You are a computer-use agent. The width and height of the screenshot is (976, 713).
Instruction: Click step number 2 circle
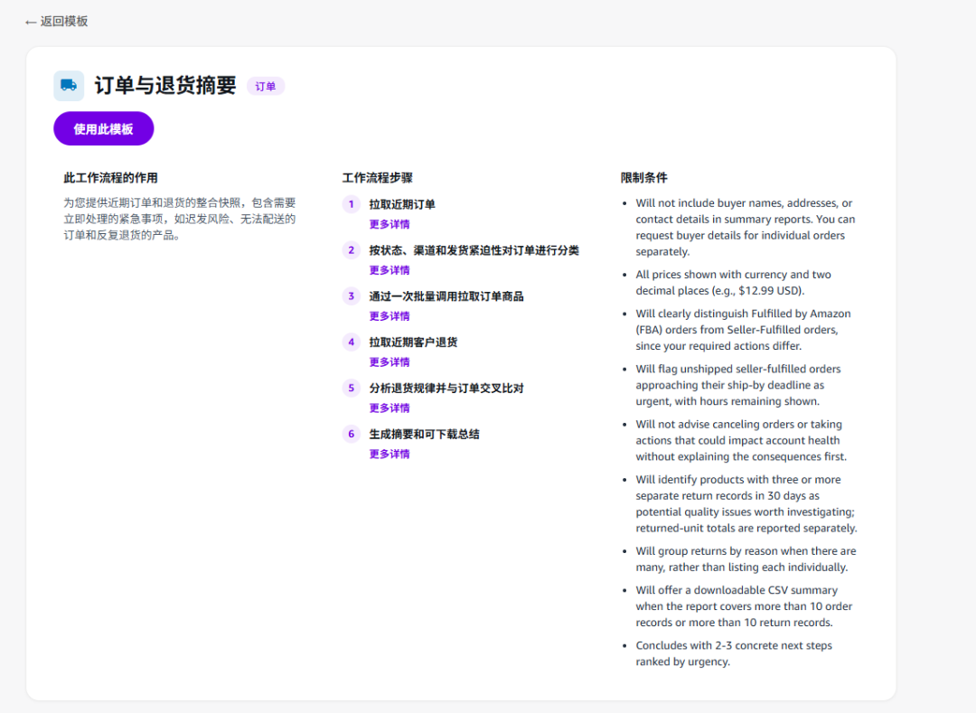pos(351,250)
